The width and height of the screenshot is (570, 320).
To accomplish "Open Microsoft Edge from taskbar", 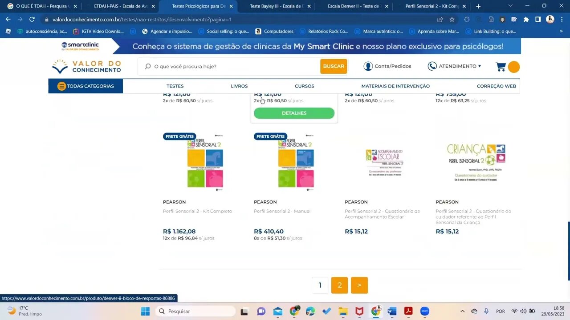I will coord(310,311).
